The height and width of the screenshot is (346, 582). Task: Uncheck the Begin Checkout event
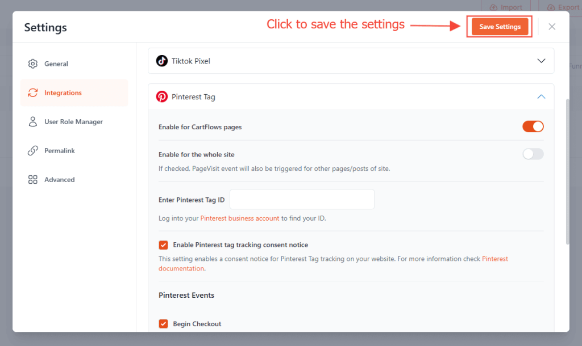pos(163,323)
